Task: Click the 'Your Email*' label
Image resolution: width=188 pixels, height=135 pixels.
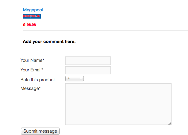Action: tap(32, 70)
